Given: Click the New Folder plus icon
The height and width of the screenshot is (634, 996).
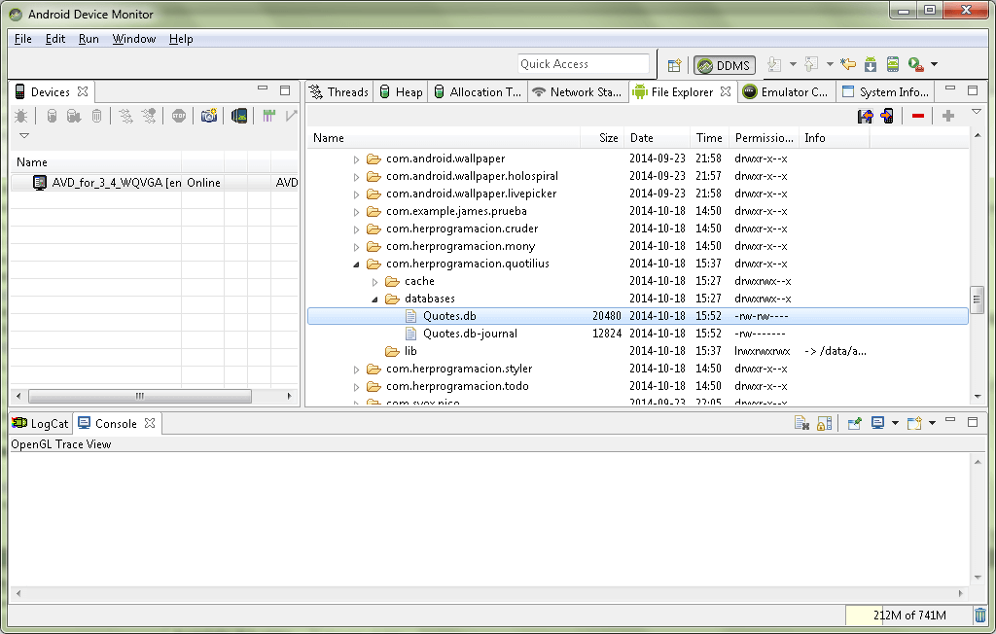Looking at the screenshot, I should [x=948, y=117].
